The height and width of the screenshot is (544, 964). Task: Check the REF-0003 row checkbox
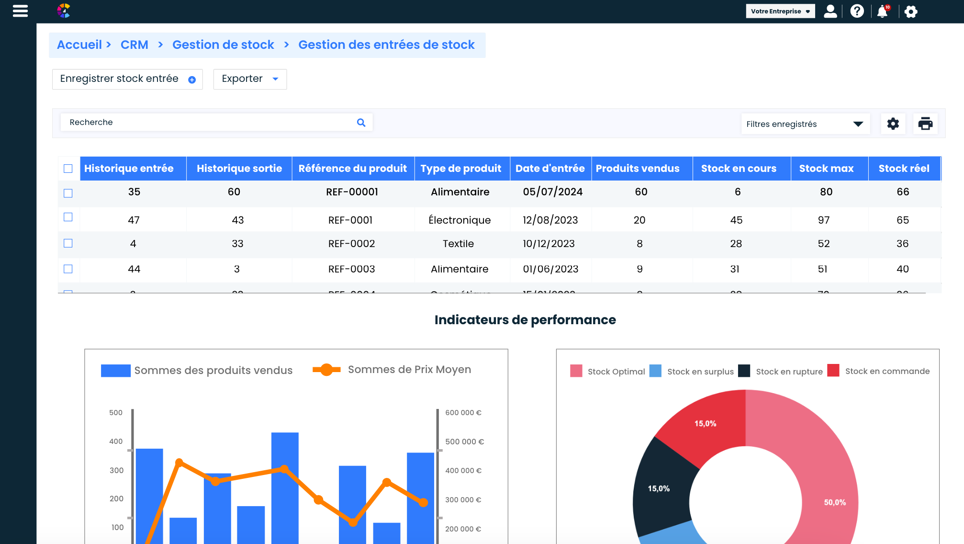[68, 269]
